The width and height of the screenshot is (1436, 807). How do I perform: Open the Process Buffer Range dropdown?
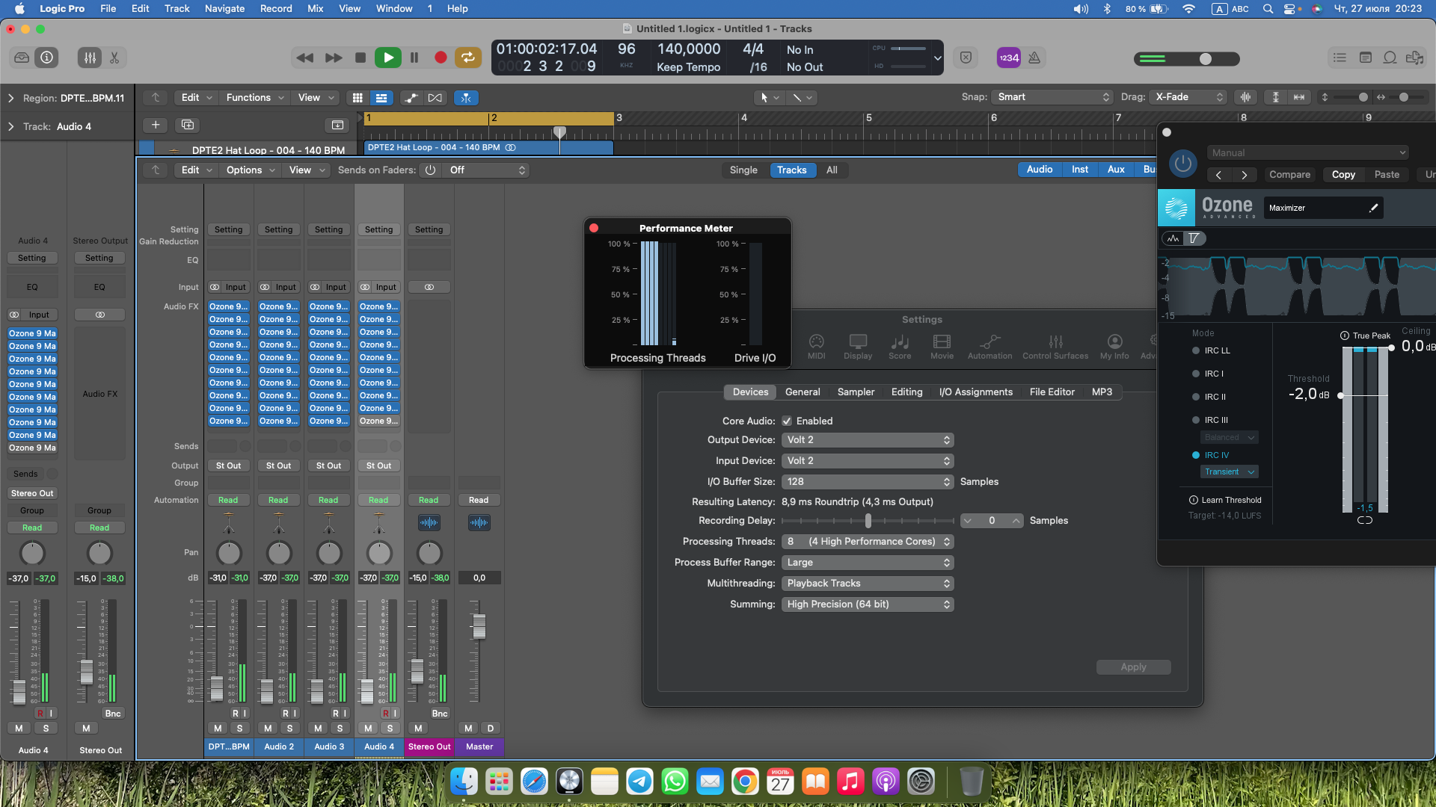tap(868, 563)
